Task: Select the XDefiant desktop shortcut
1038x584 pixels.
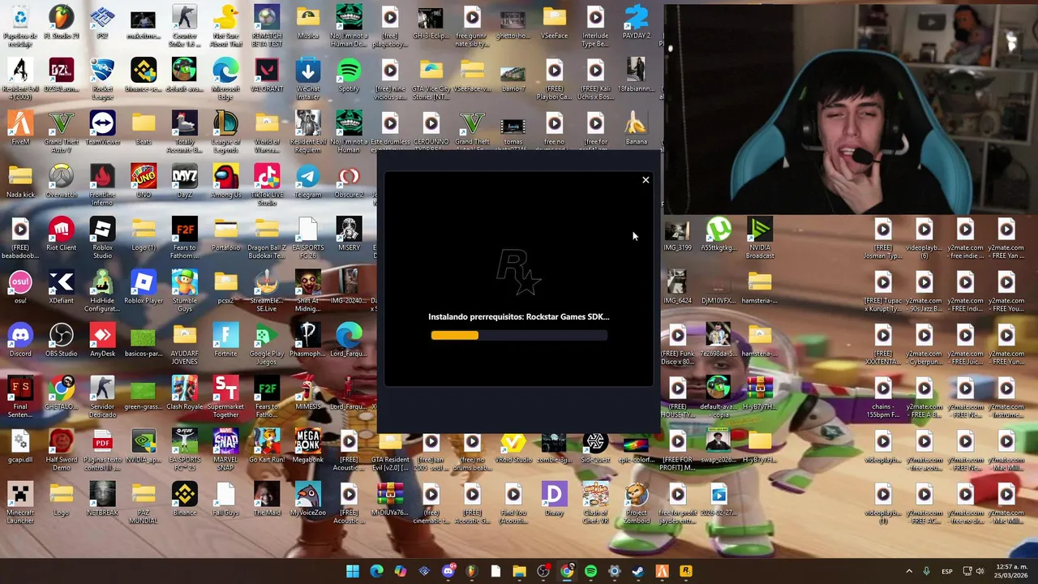Action: [x=61, y=287]
